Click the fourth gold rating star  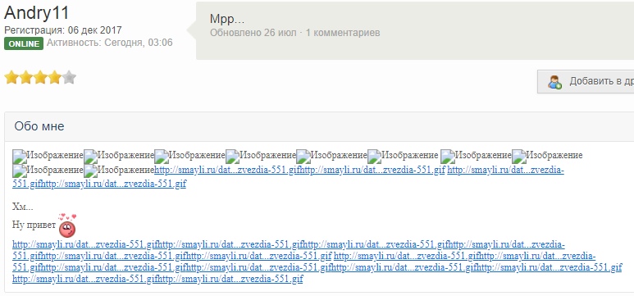click(x=55, y=77)
